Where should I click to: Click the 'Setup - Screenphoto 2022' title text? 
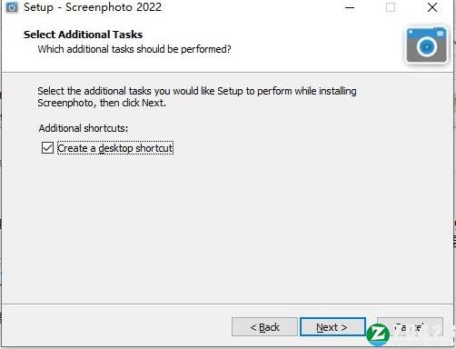click(x=93, y=7)
